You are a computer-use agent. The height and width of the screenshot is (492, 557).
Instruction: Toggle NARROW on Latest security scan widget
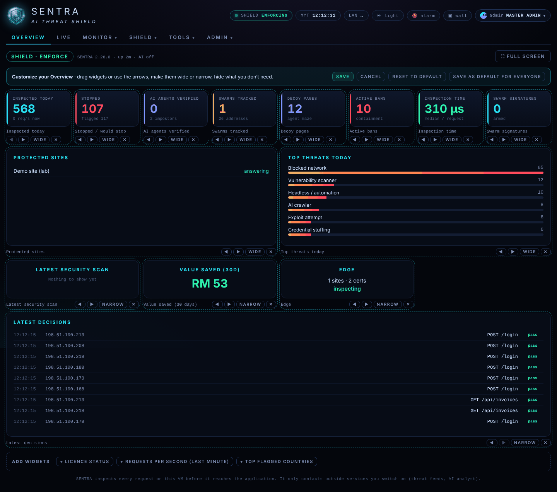(113, 304)
